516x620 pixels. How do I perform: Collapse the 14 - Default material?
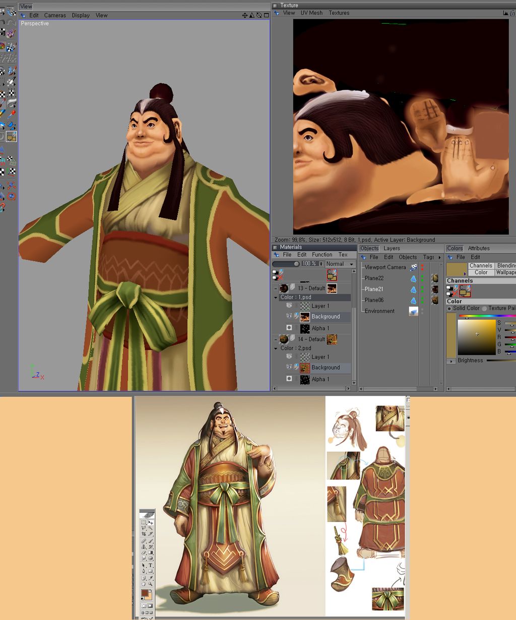point(276,339)
